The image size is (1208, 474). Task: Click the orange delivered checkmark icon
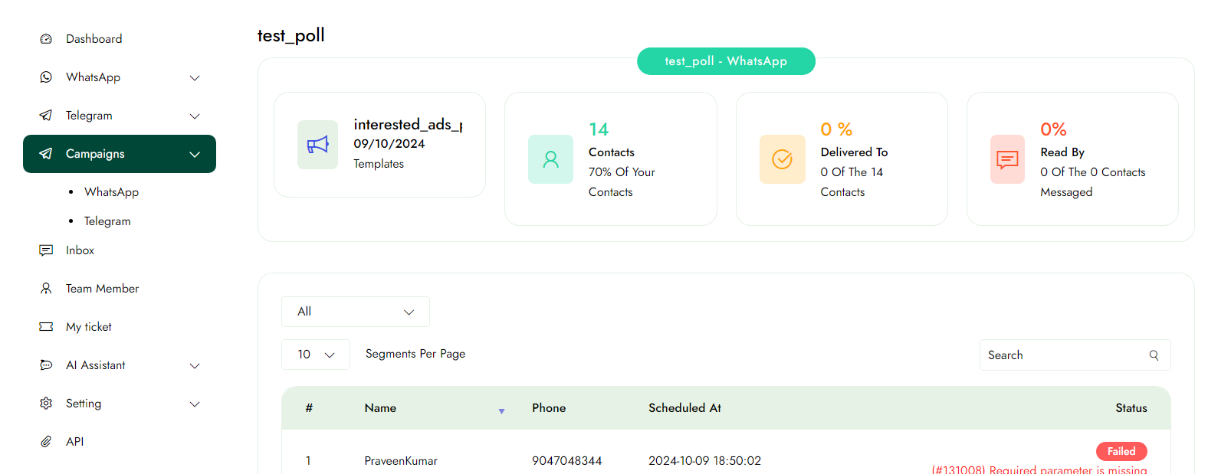[782, 159]
